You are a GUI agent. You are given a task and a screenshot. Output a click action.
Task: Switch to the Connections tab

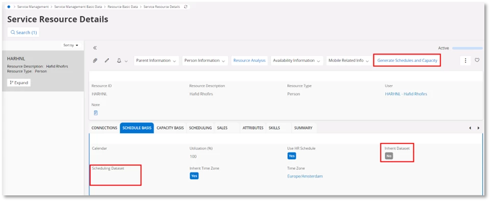click(104, 128)
